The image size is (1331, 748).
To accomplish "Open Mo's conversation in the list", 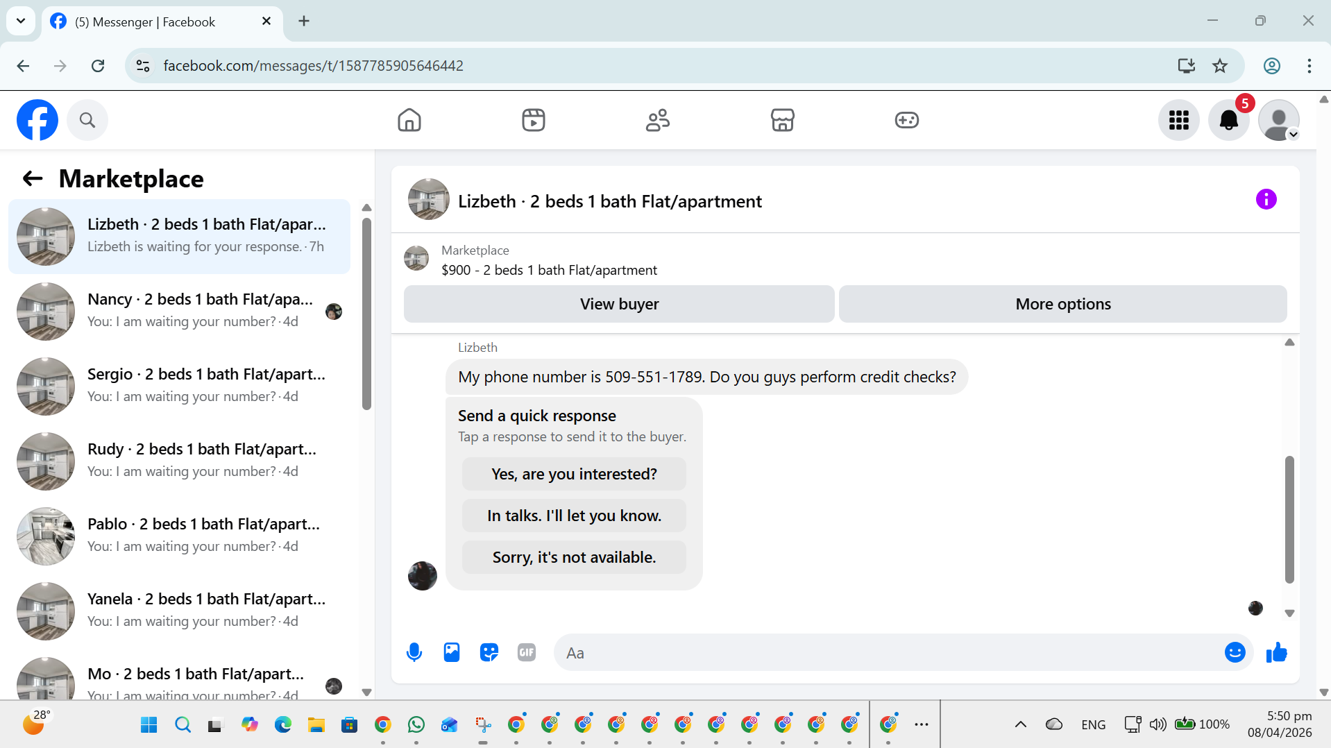I will click(179, 676).
